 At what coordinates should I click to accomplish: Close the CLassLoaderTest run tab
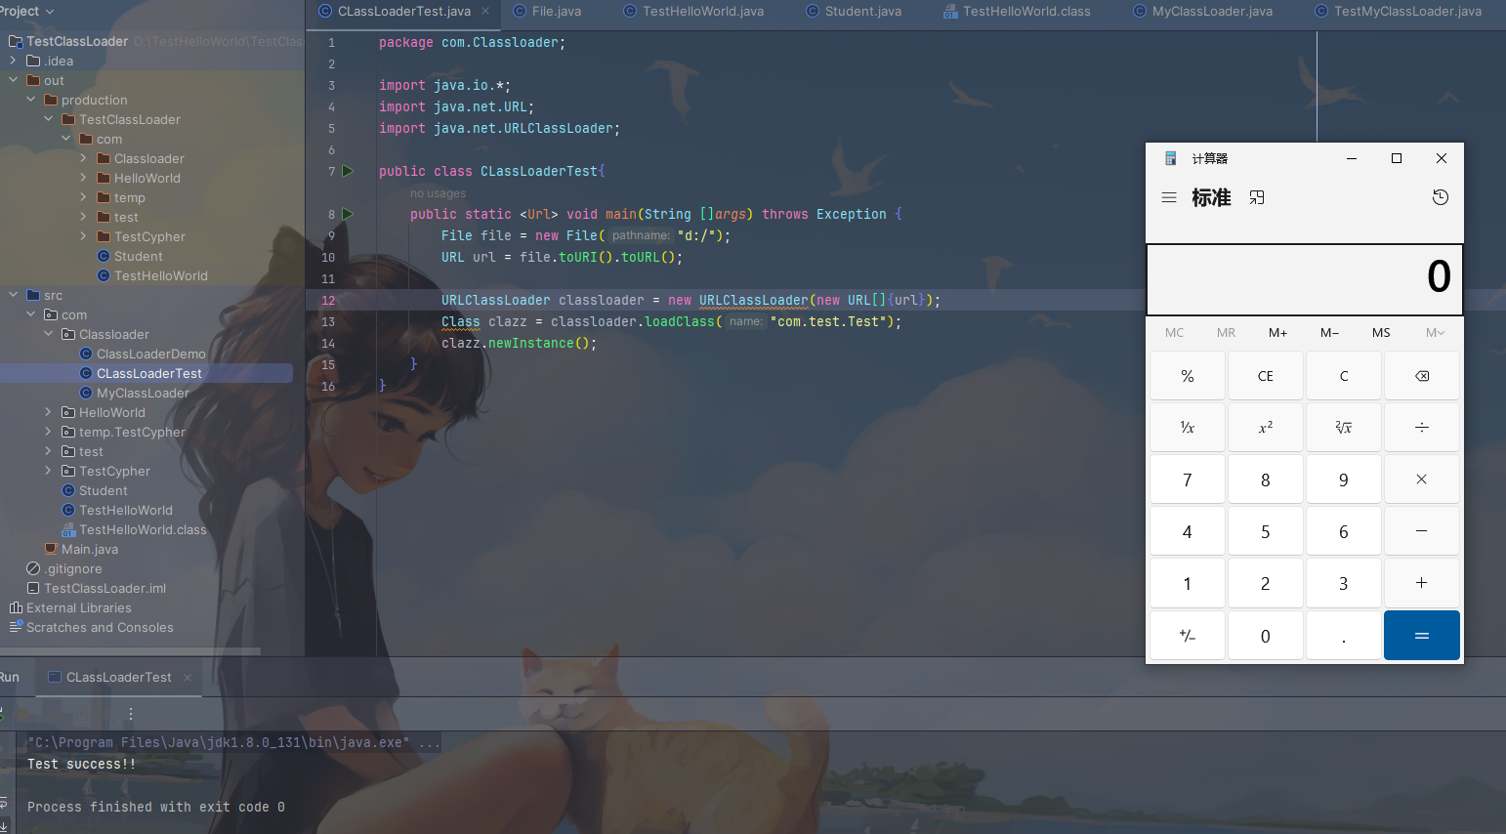[188, 678]
